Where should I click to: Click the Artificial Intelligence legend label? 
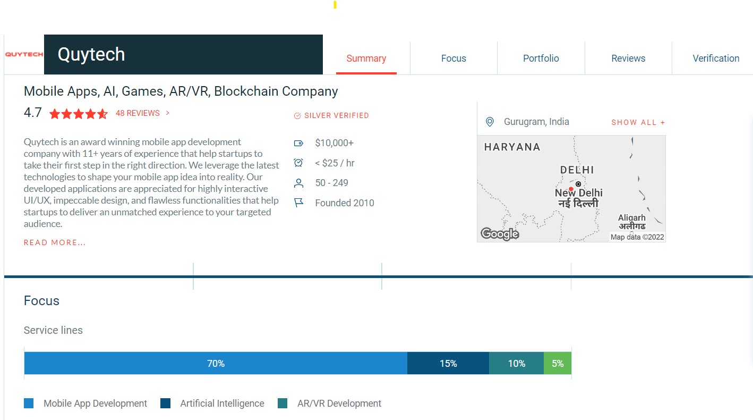tap(222, 404)
